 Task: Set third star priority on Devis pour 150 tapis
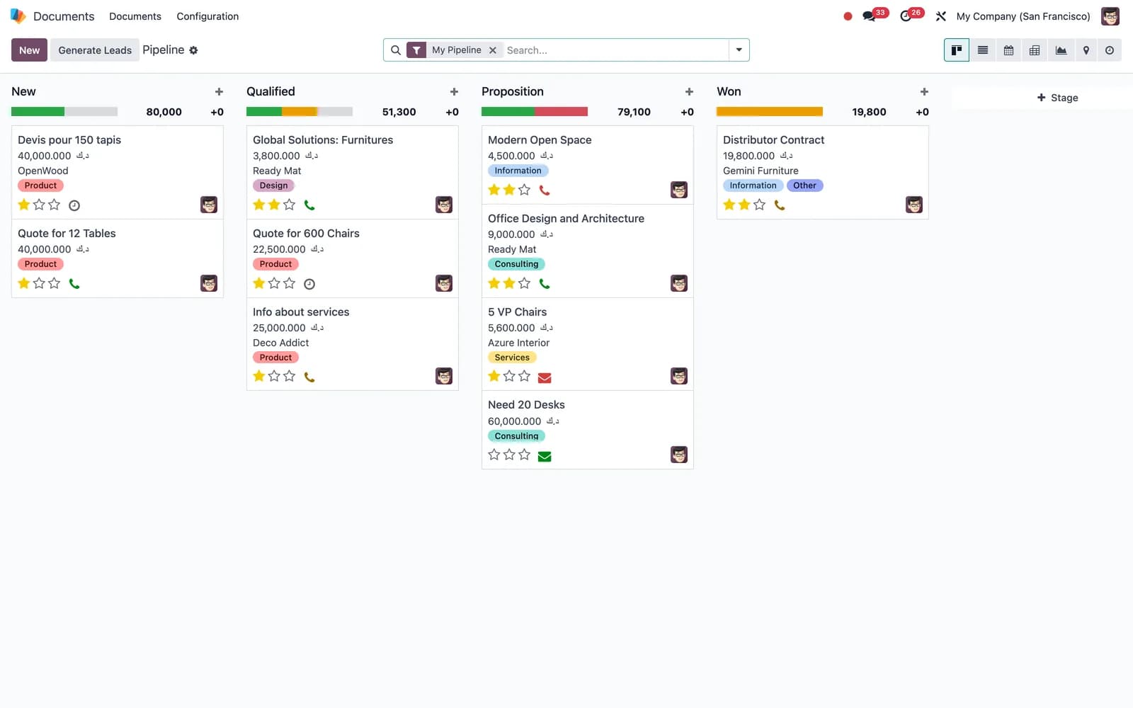point(55,205)
